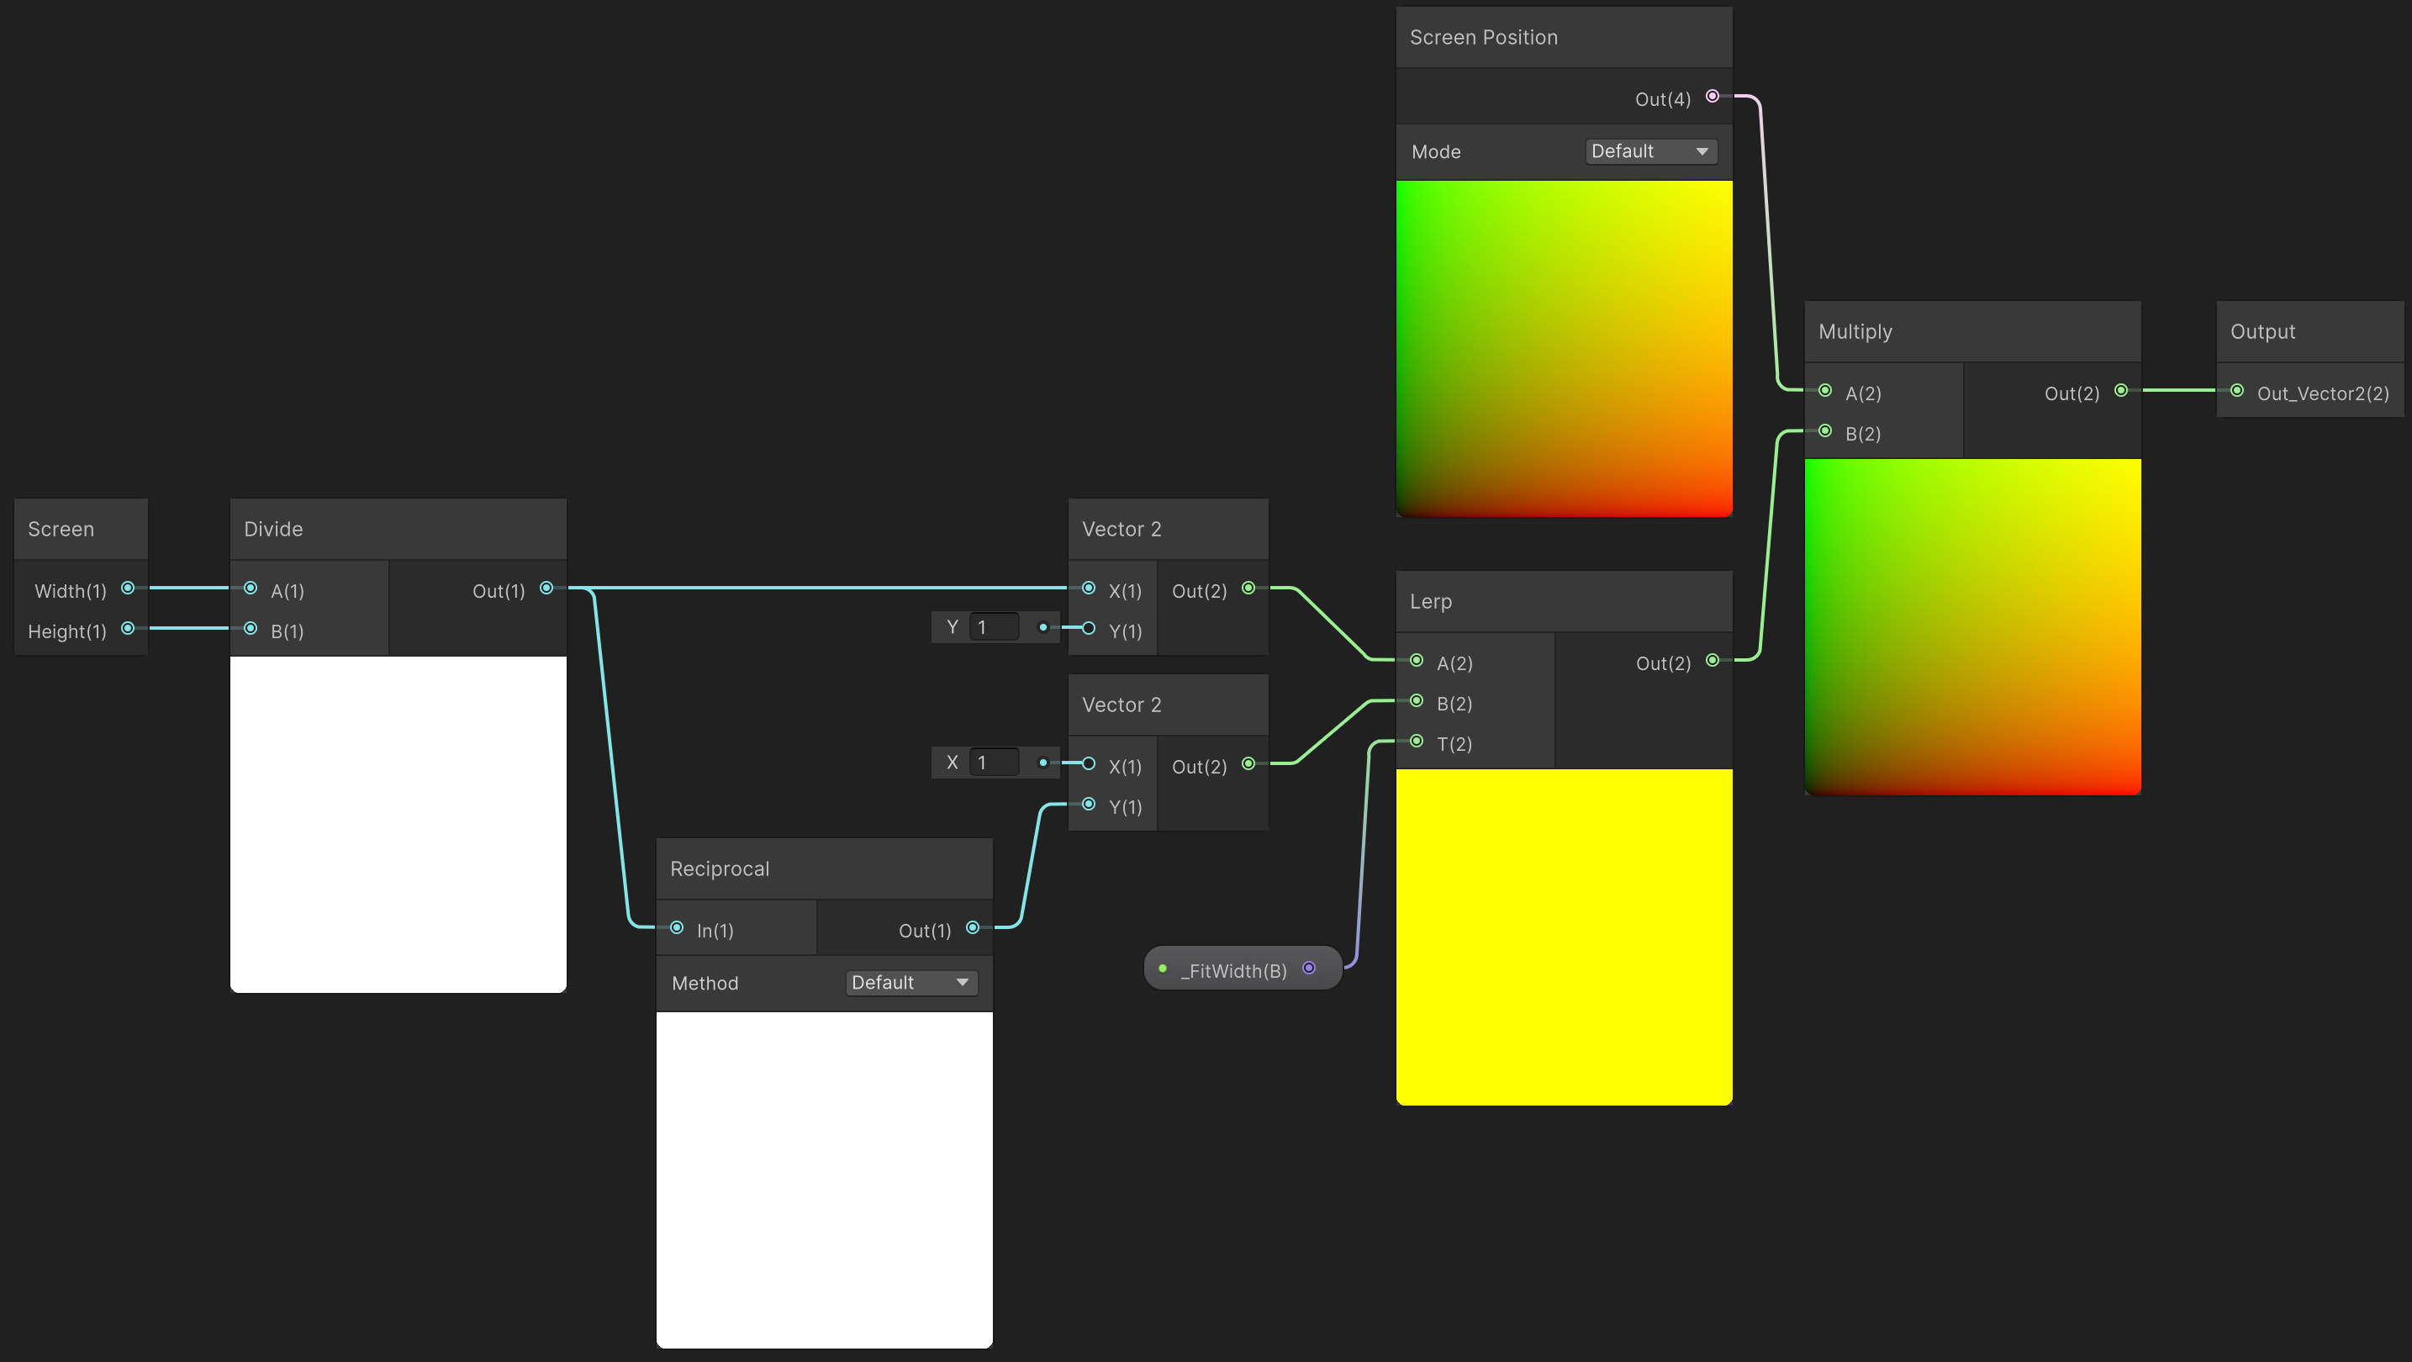Click the Multiply B(2) input port

tap(1825, 431)
